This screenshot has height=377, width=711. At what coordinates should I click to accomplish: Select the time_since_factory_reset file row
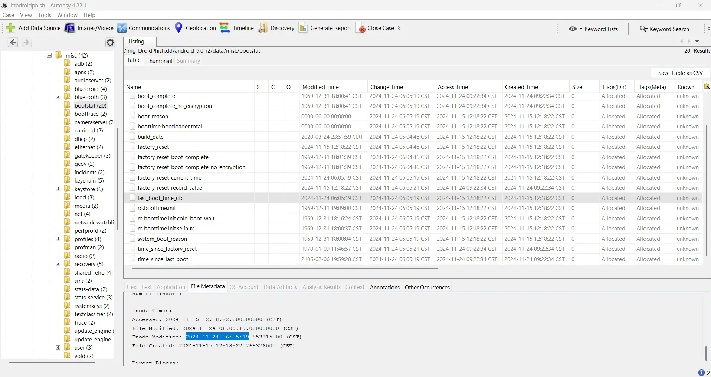coord(413,249)
